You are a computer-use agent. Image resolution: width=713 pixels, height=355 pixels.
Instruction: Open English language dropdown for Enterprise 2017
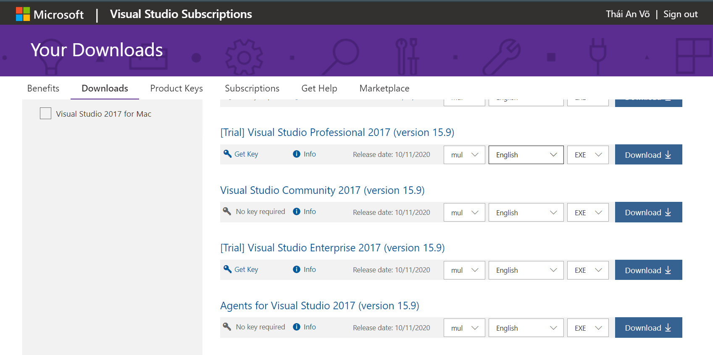click(526, 270)
